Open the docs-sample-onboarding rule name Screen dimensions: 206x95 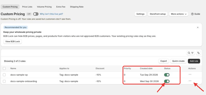point(24,81)
